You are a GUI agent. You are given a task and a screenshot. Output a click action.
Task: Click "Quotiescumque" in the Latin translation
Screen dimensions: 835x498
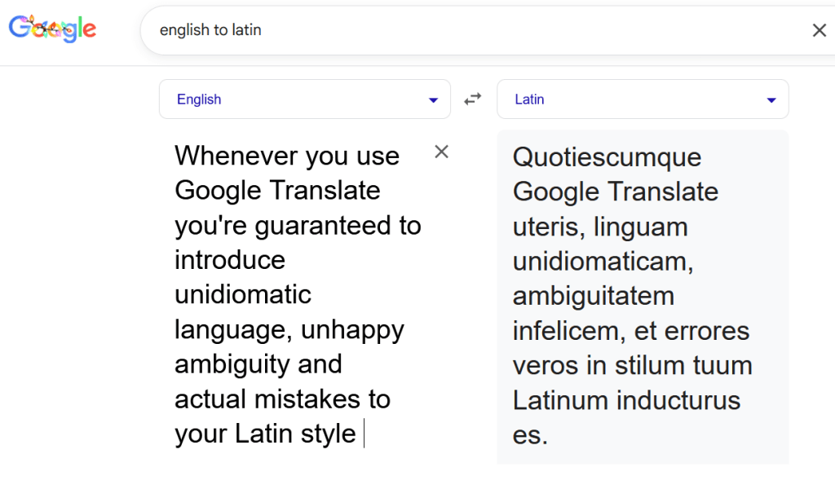[x=607, y=157]
